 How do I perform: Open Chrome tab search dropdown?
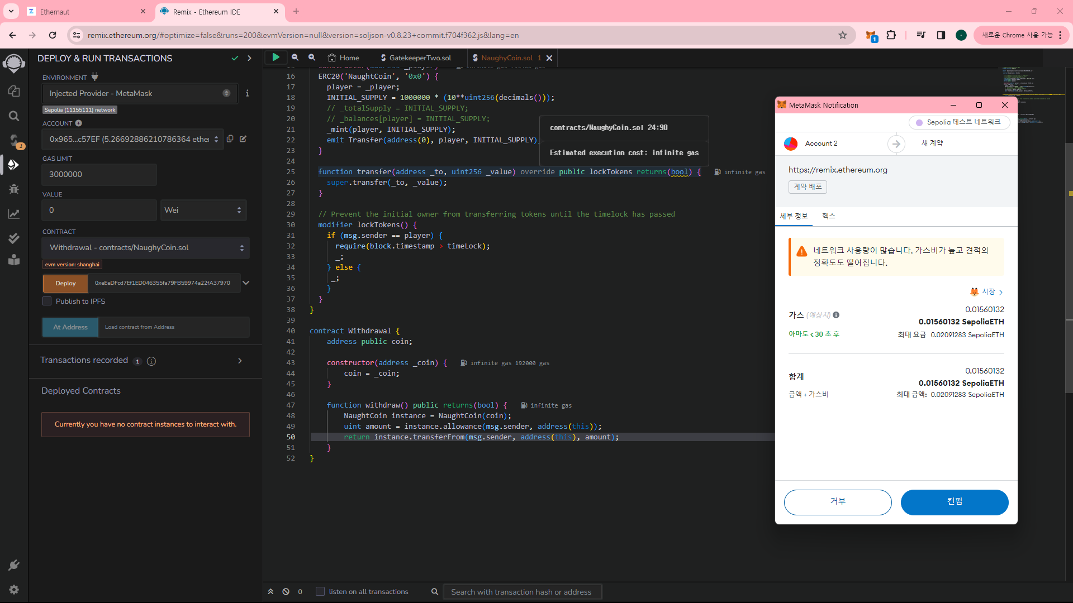click(11, 11)
